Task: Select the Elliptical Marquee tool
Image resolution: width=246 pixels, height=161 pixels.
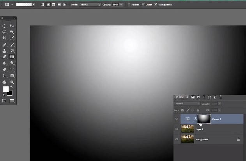Action: coord(4,26)
